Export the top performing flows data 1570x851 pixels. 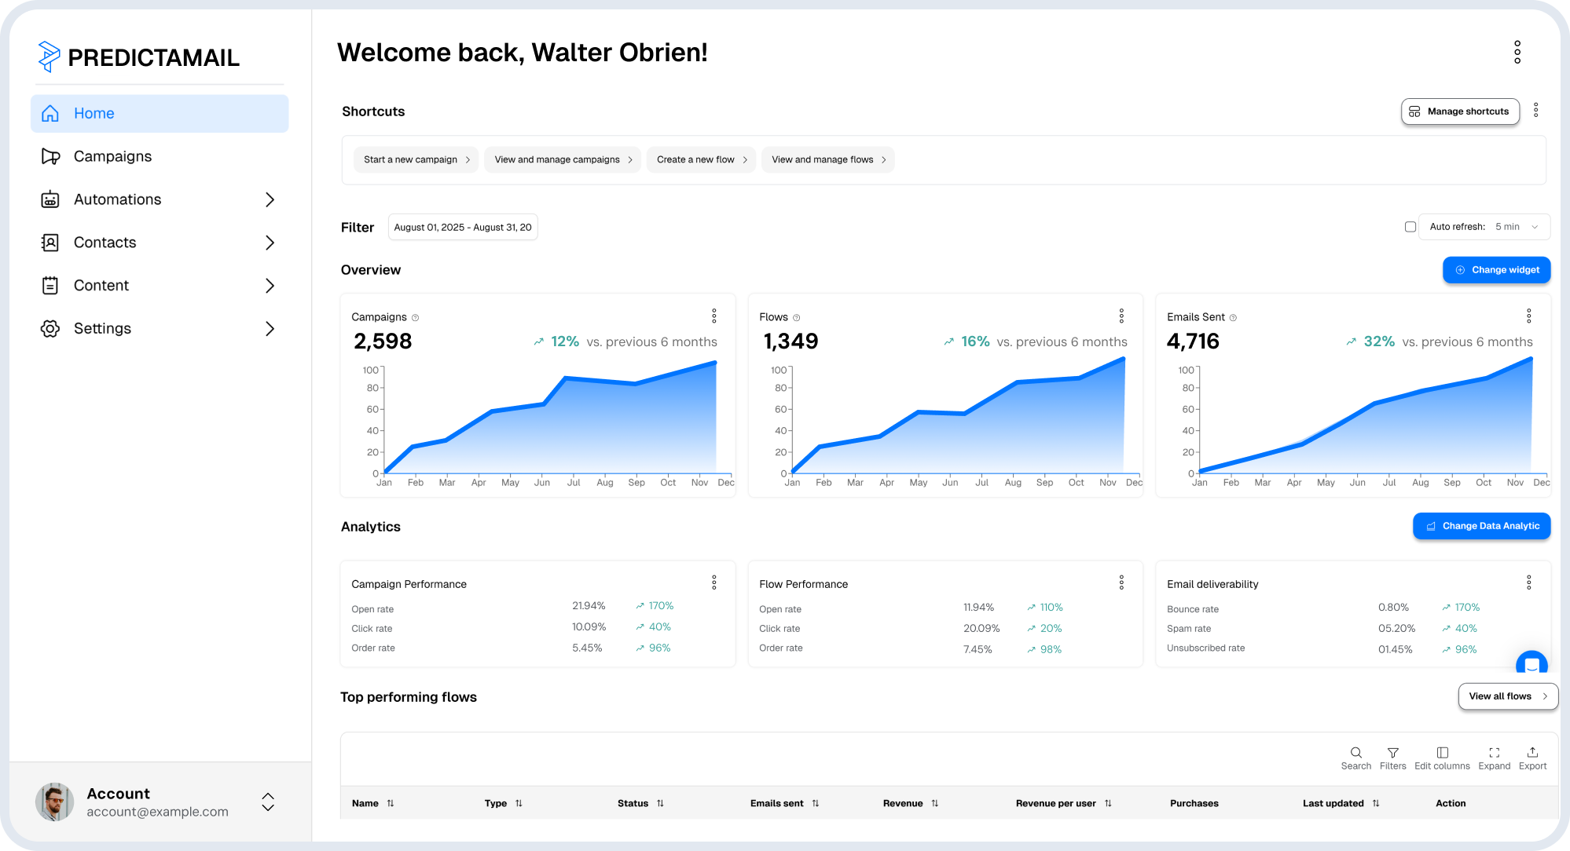1532,758
